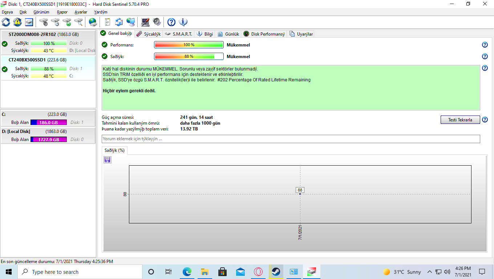Open the notification center icon
Screen dimensions: 494x279
(x=482, y=272)
